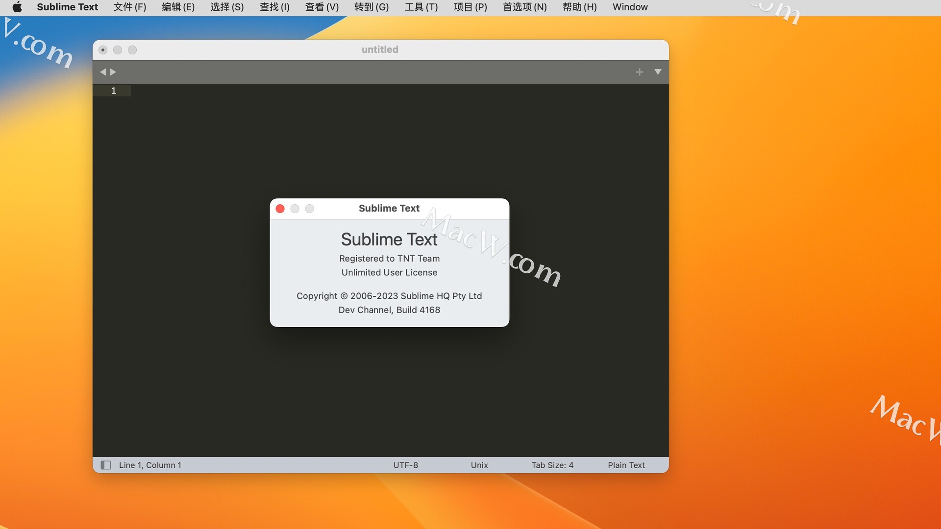Open the 帮助 (H) menu
The height and width of the screenshot is (529, 941).
tap(580, 7)
